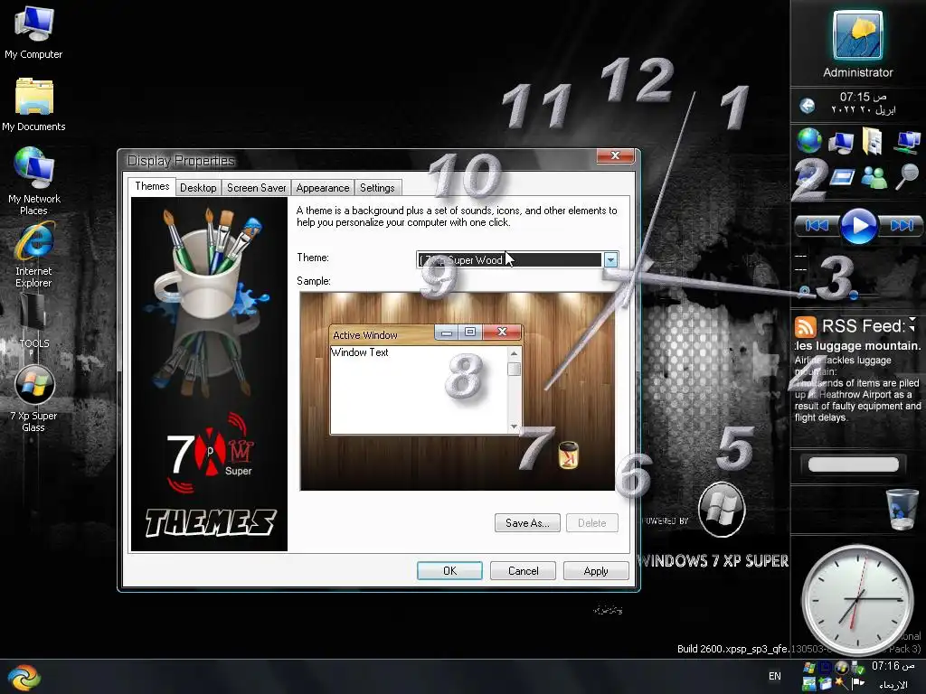This screenshot has width=926, height=694.
Task: Open the luggage mountain RSS headline
Action: (x=857, y=346)
